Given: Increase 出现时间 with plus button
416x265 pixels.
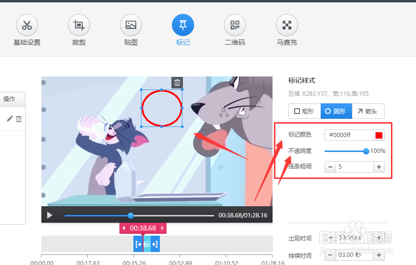Looking at the screenshot, I should 379,238.
